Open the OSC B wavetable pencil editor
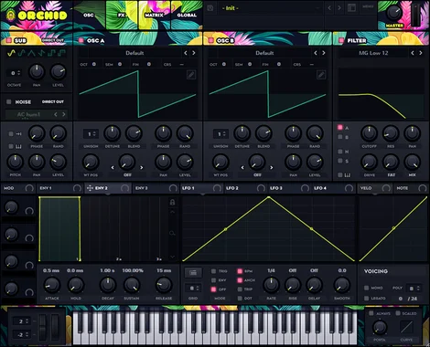Screen dimensions: 430x347 click(321, 75)
